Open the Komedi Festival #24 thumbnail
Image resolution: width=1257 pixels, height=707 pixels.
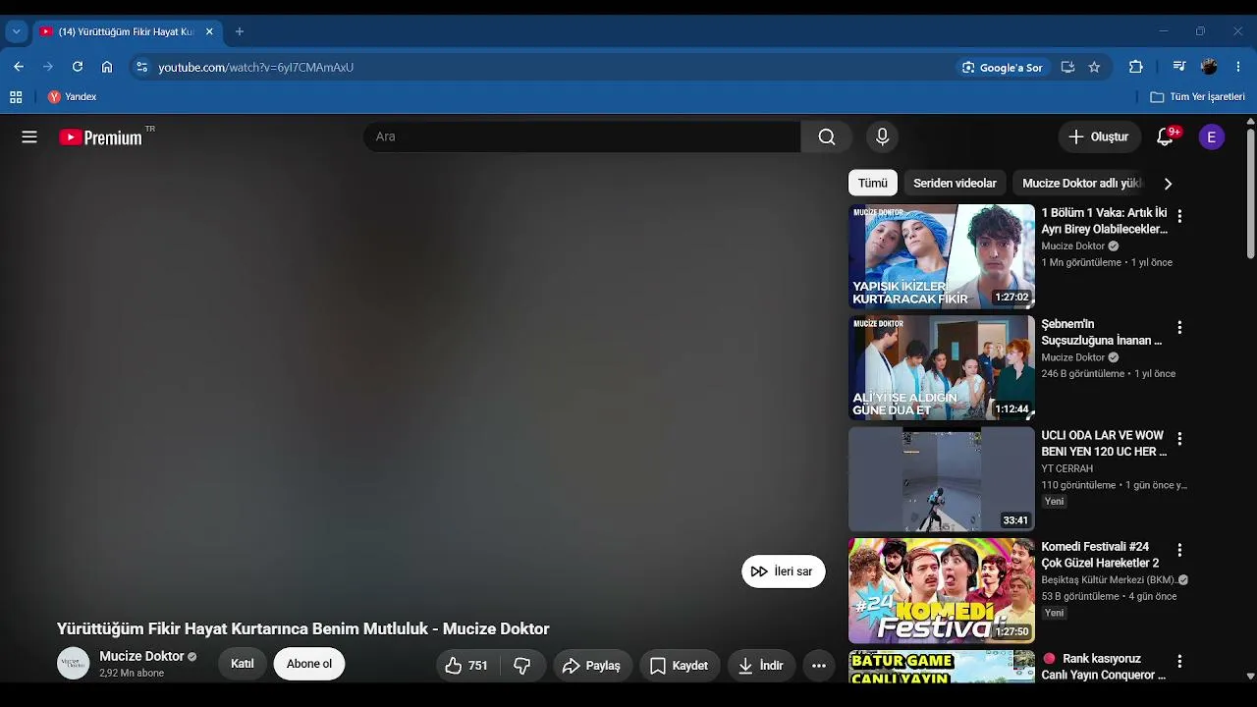(x=942, y=591)
